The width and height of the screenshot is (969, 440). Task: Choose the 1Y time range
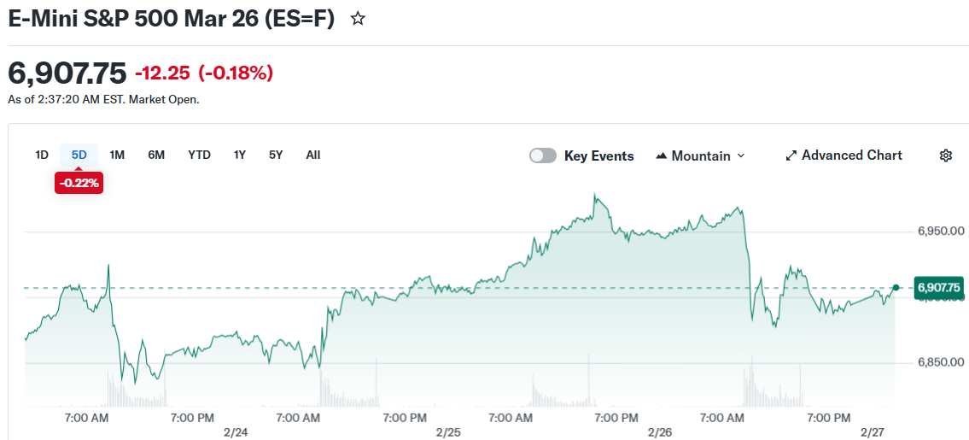pos(240,155)
